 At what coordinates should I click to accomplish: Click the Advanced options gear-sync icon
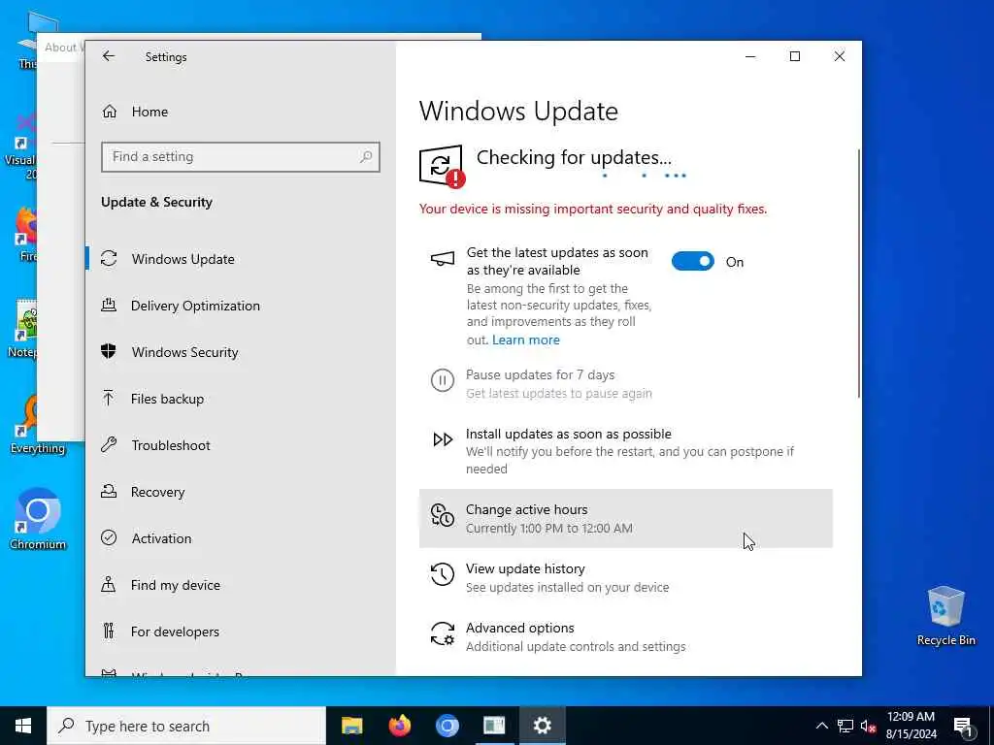click(443, 633)
